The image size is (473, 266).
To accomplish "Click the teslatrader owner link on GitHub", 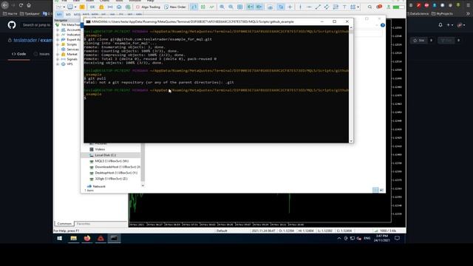I will click(x=25, y=40).
